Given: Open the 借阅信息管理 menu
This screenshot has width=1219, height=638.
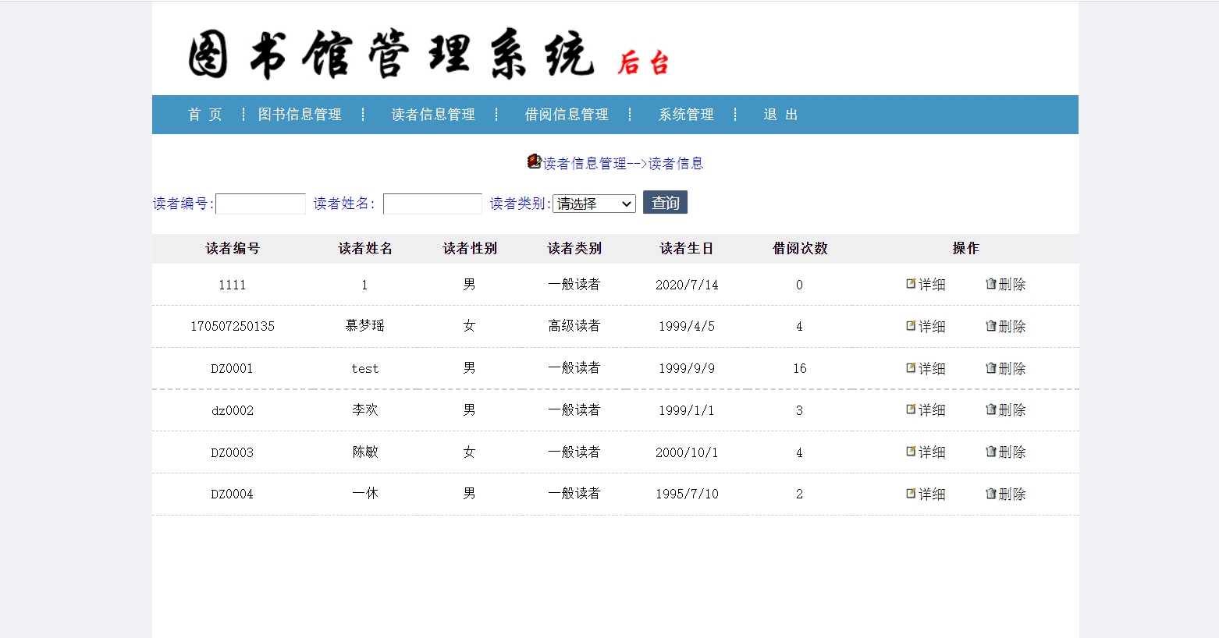Looking at the screenshot, I should (567, 115).
